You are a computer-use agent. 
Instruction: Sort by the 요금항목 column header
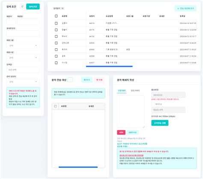(x=109, y=16)
